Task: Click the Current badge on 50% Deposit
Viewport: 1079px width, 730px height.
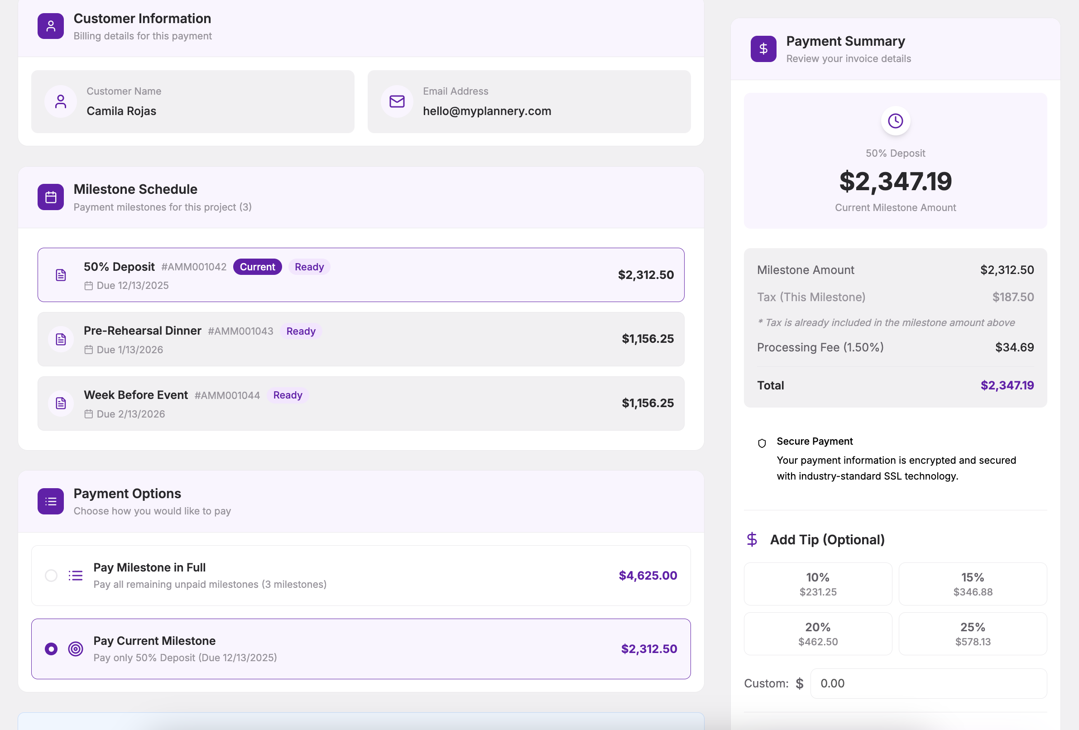Action: (257, 267)
